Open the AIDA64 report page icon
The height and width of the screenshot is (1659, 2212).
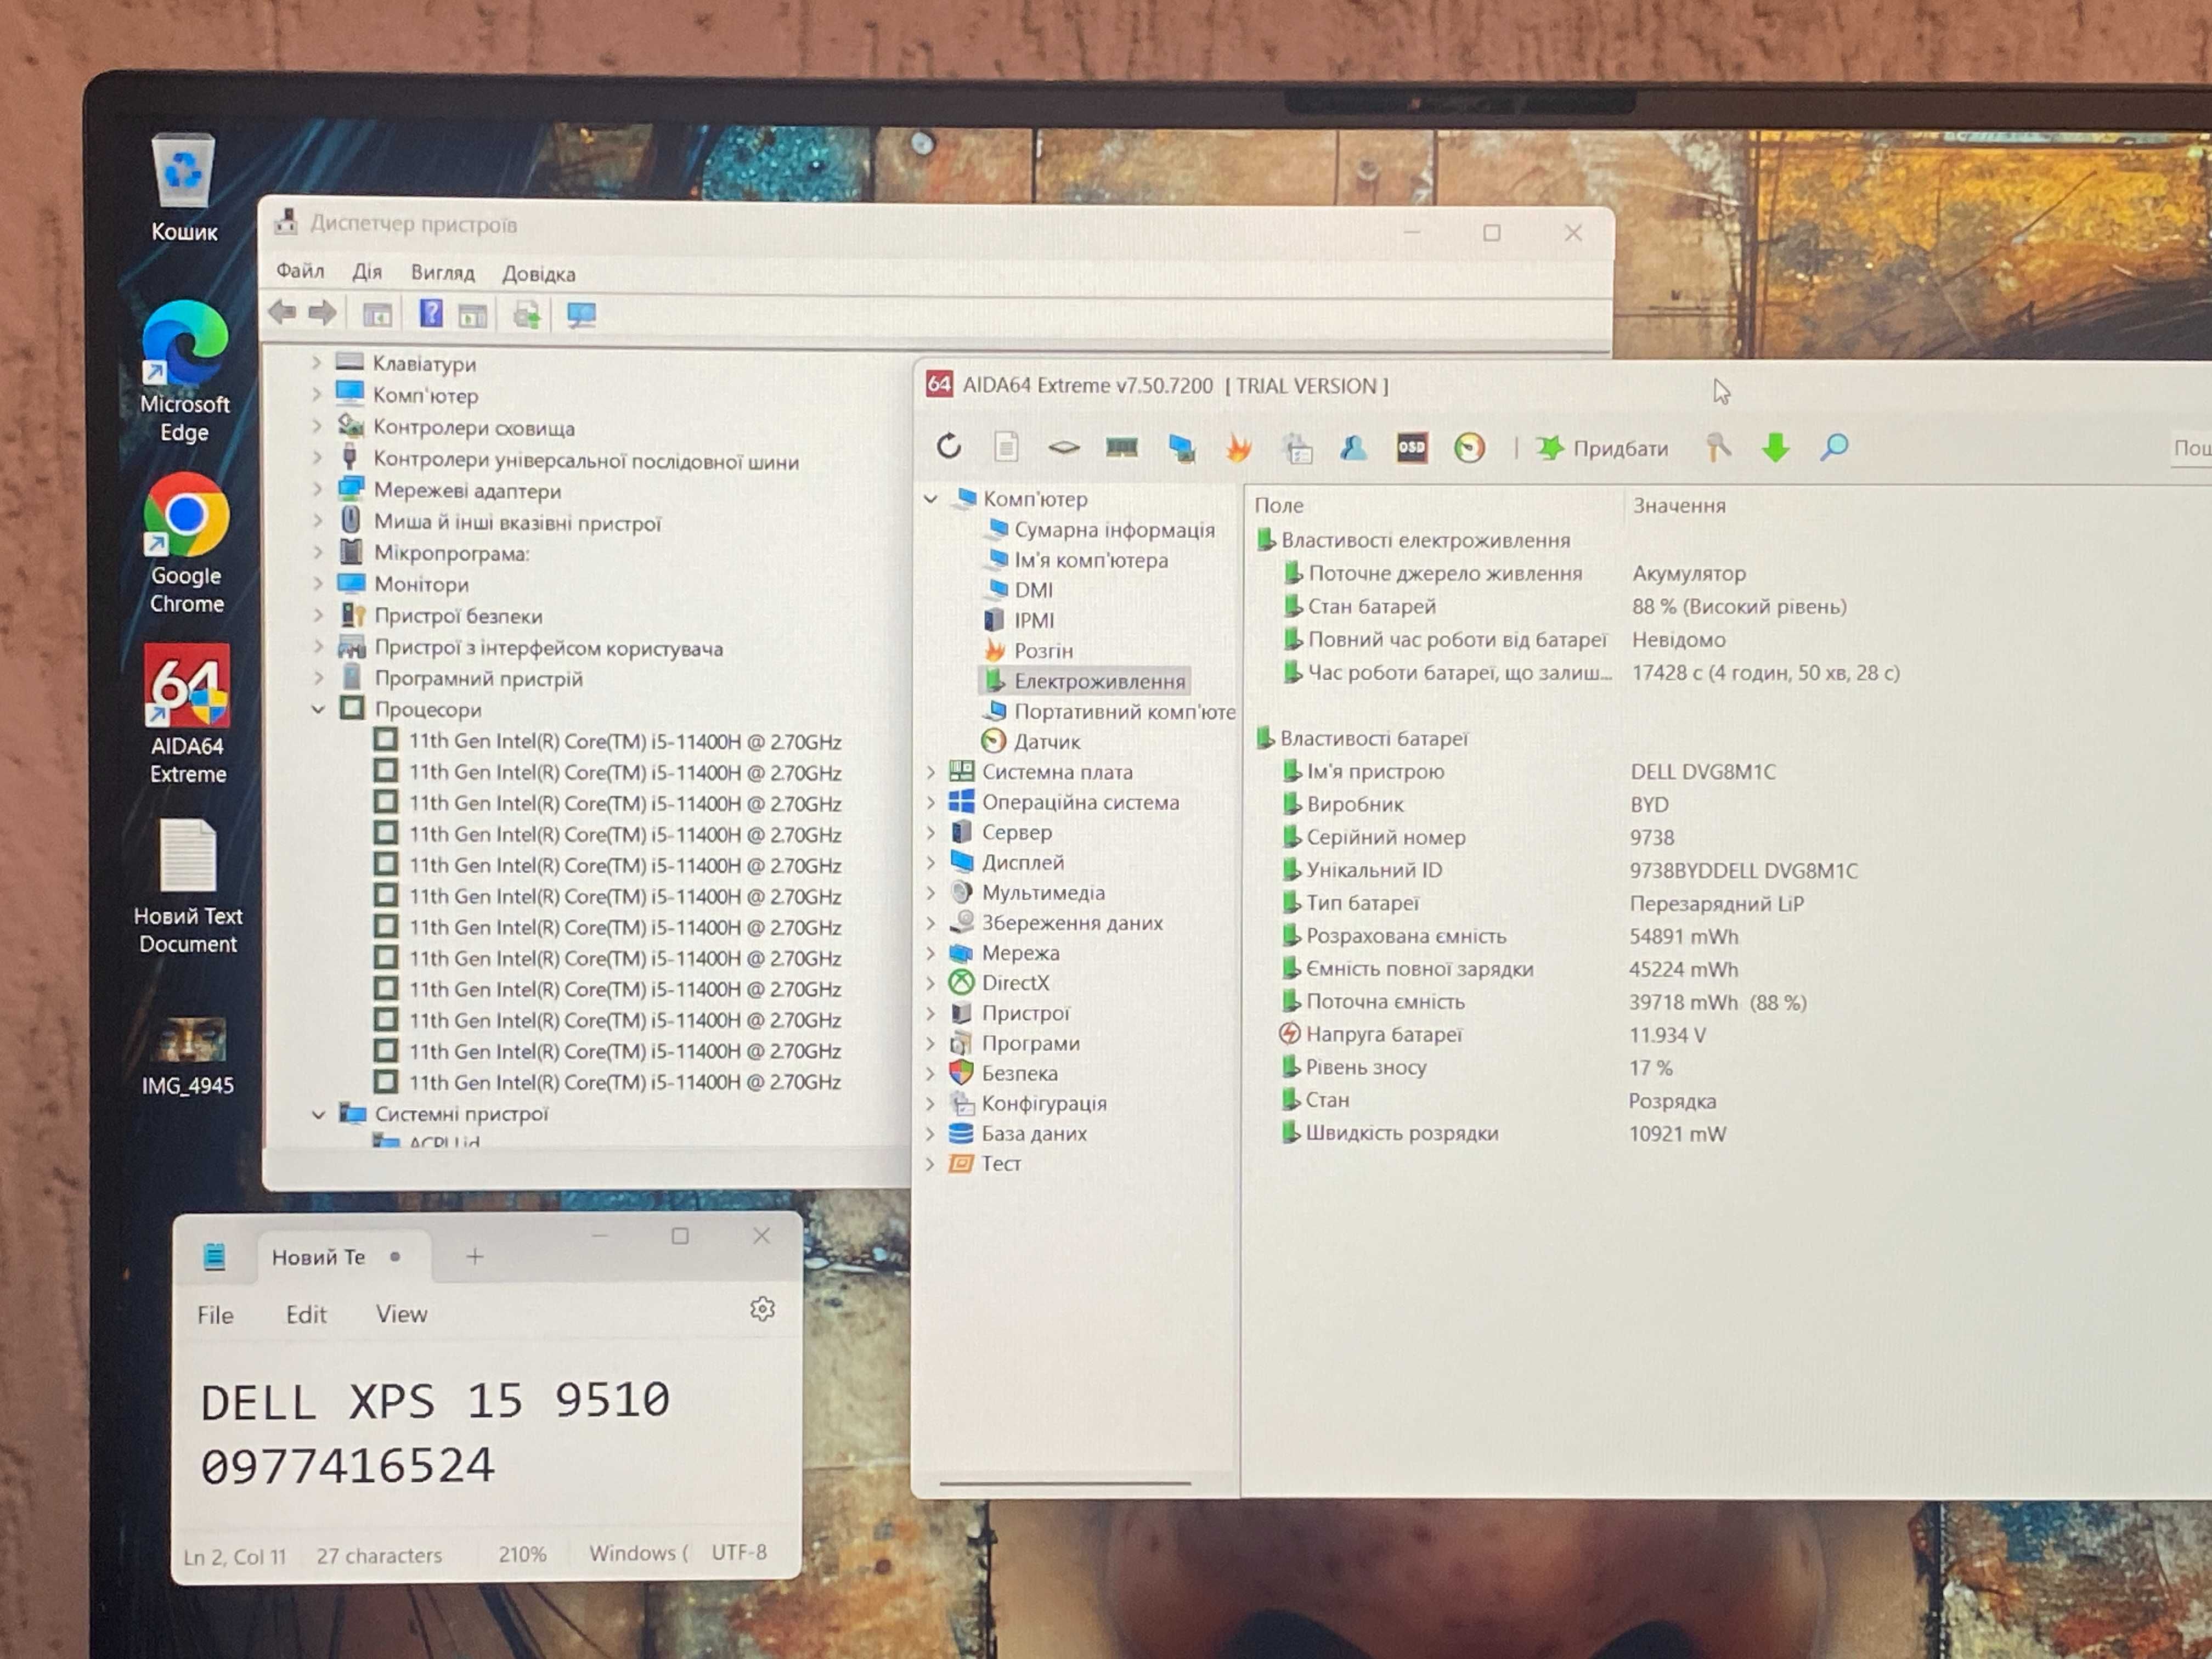[1006, 446]
